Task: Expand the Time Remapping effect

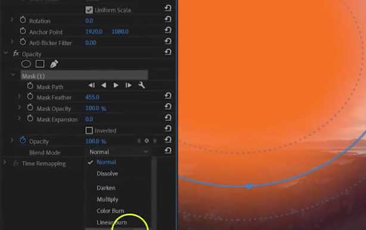Action: click(x=5, y=162)
